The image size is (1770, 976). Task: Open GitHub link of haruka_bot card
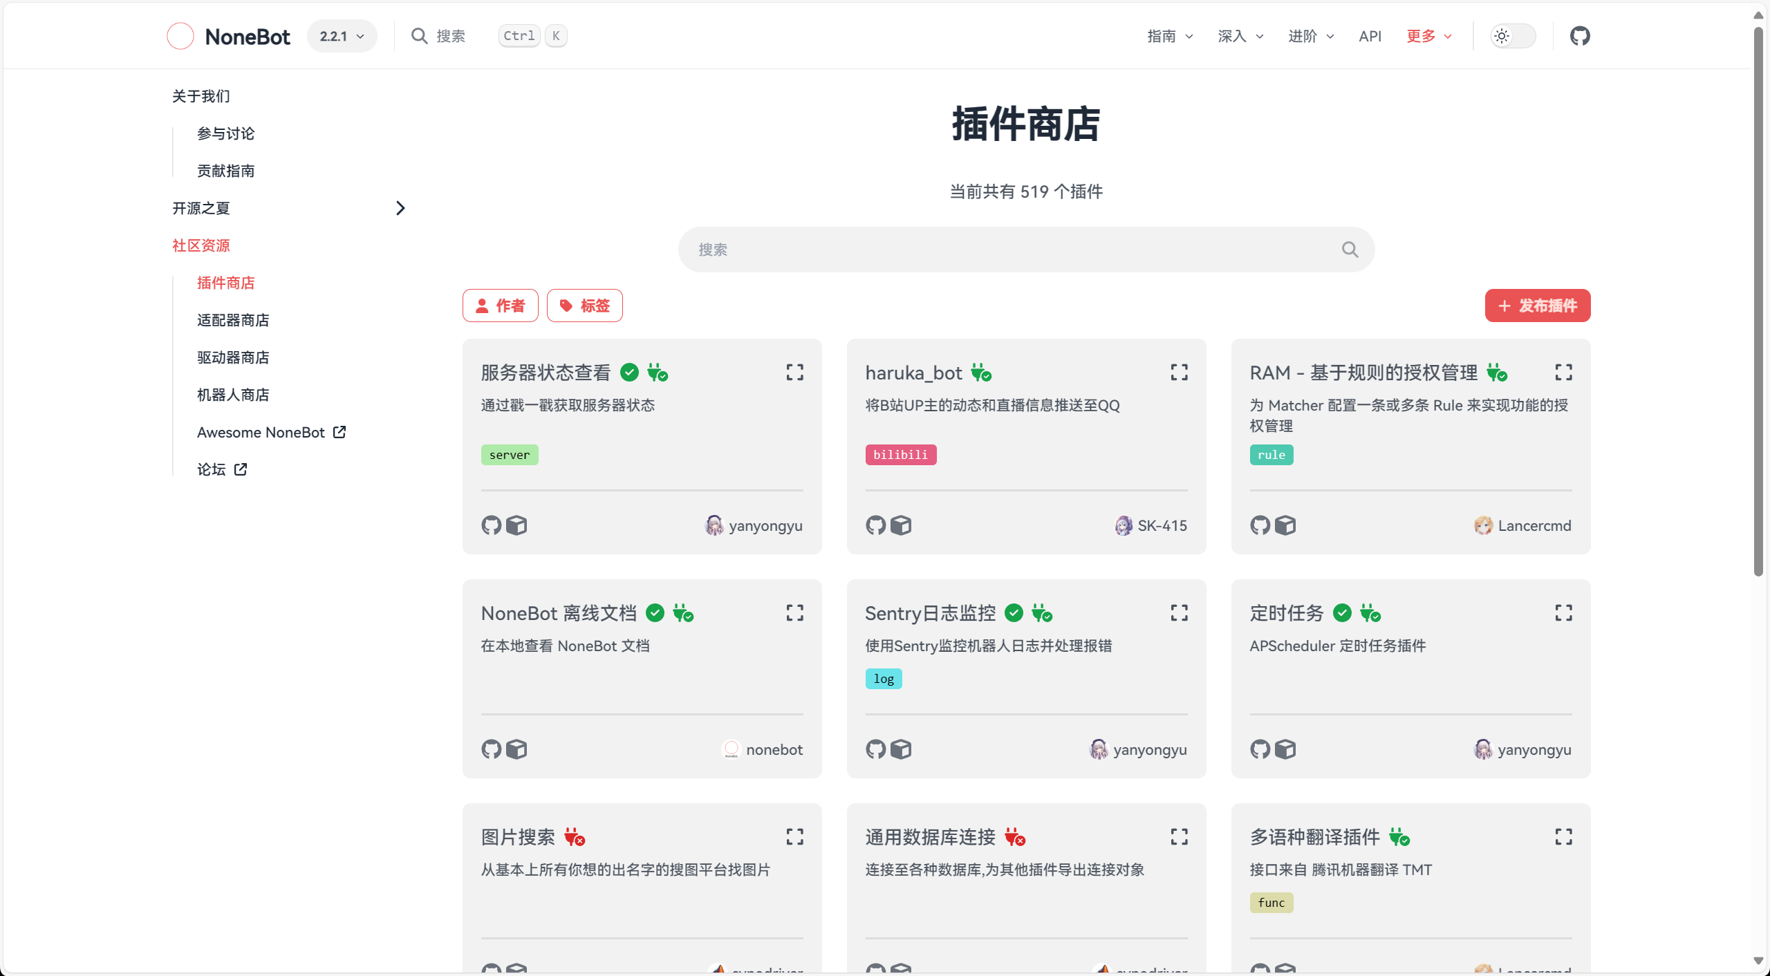pos(875,525)
